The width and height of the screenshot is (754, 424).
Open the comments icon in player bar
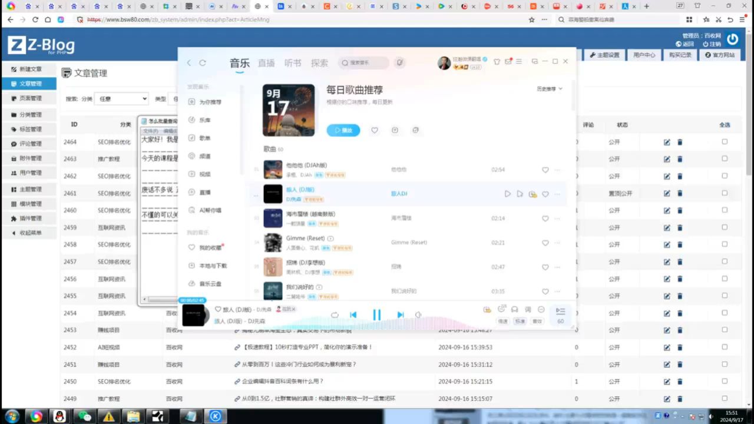click(501, 309)
